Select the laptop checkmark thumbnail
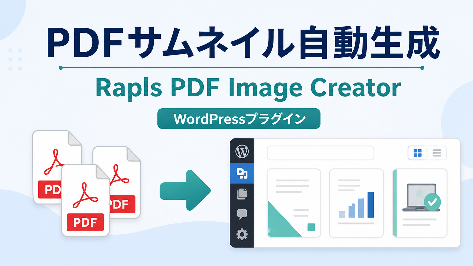The height and width of the screenshot is (266, 473). 420,203
